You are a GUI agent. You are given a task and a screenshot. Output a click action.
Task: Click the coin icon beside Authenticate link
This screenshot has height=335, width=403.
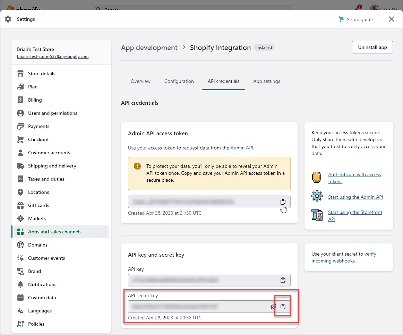tap(317, 177)
